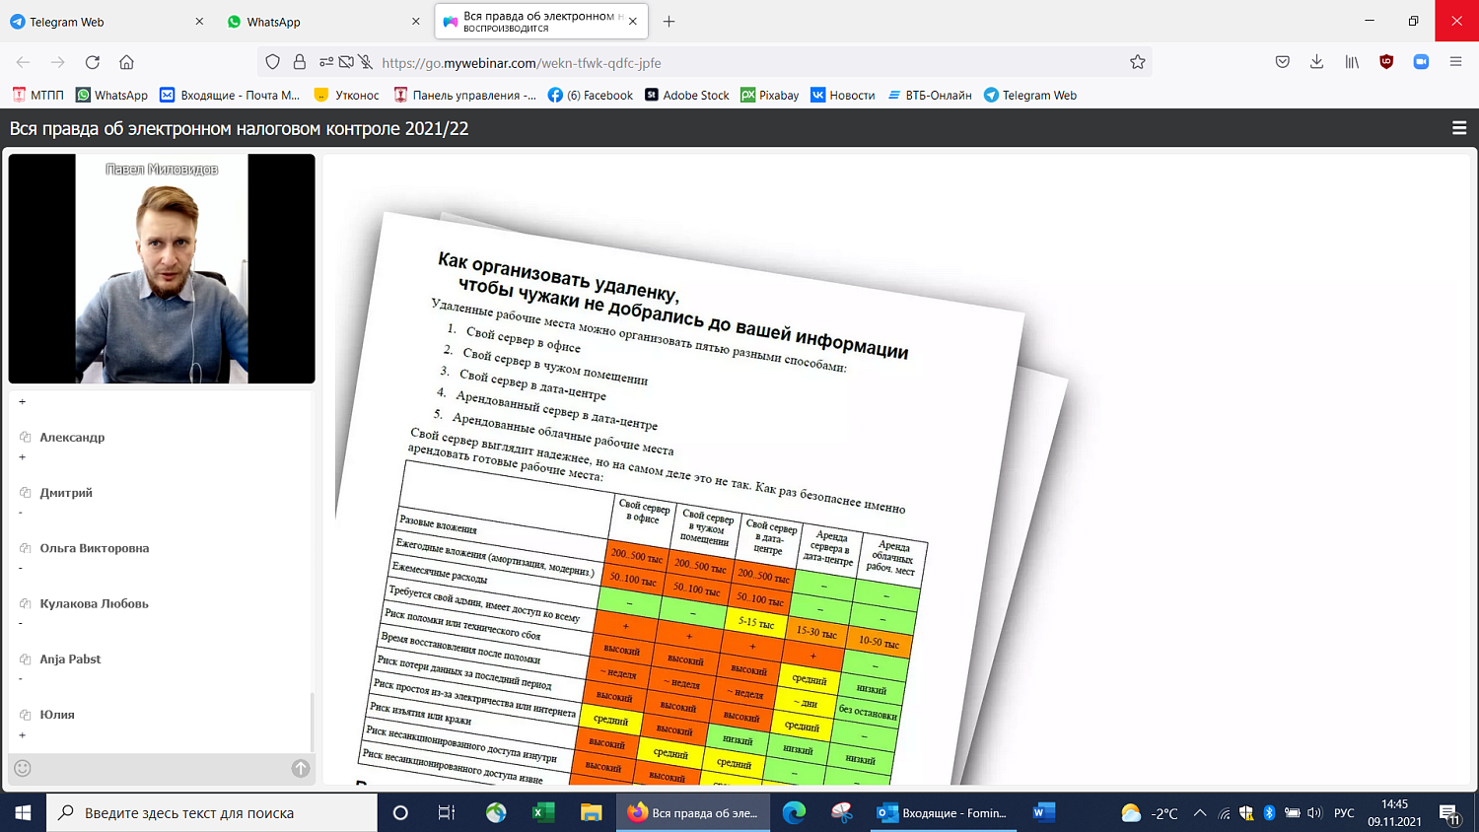Bookmark this page with the star

[x=1138, y=62]
